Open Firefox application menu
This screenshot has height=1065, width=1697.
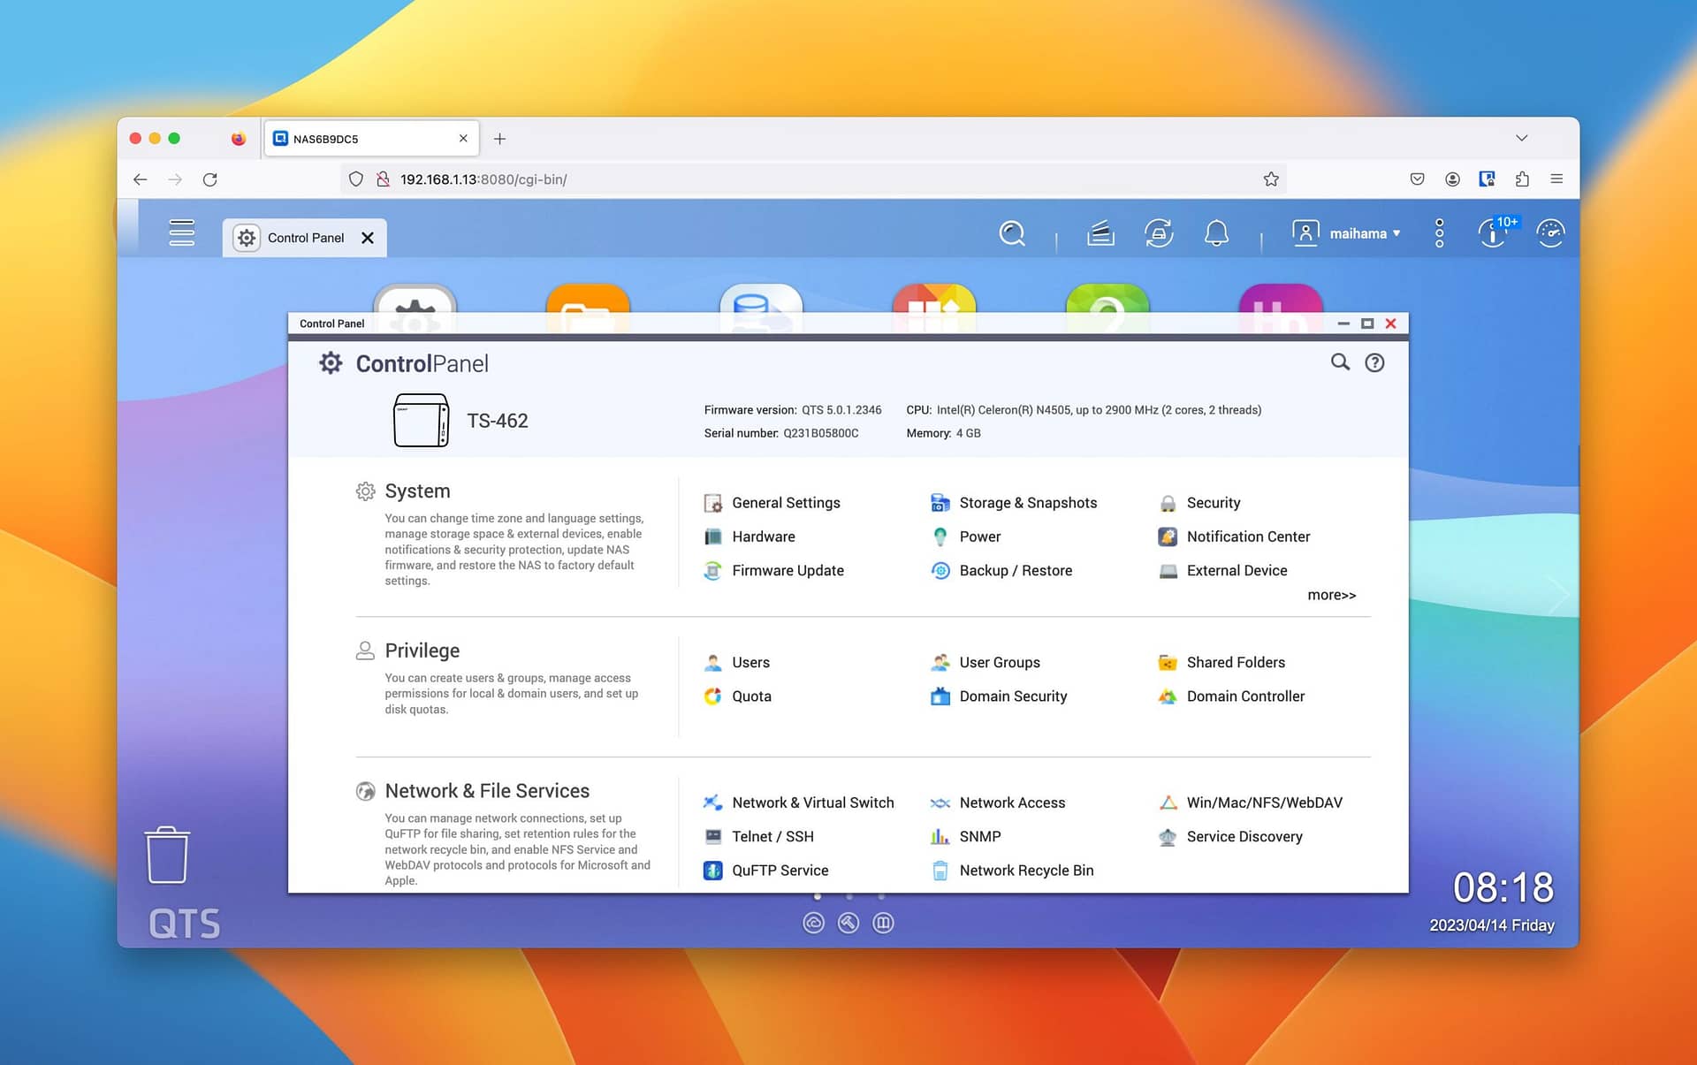click(1556, 179)
